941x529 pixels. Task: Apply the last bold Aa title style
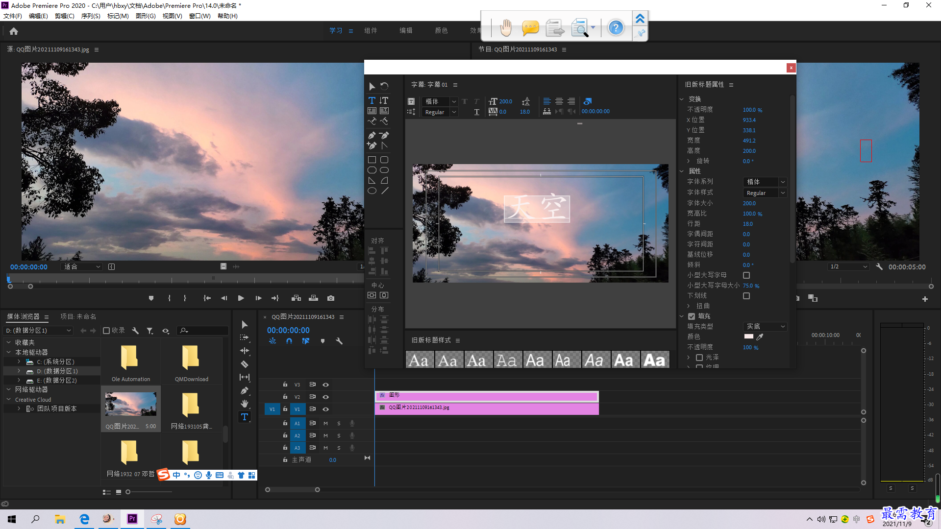(654, 360)
